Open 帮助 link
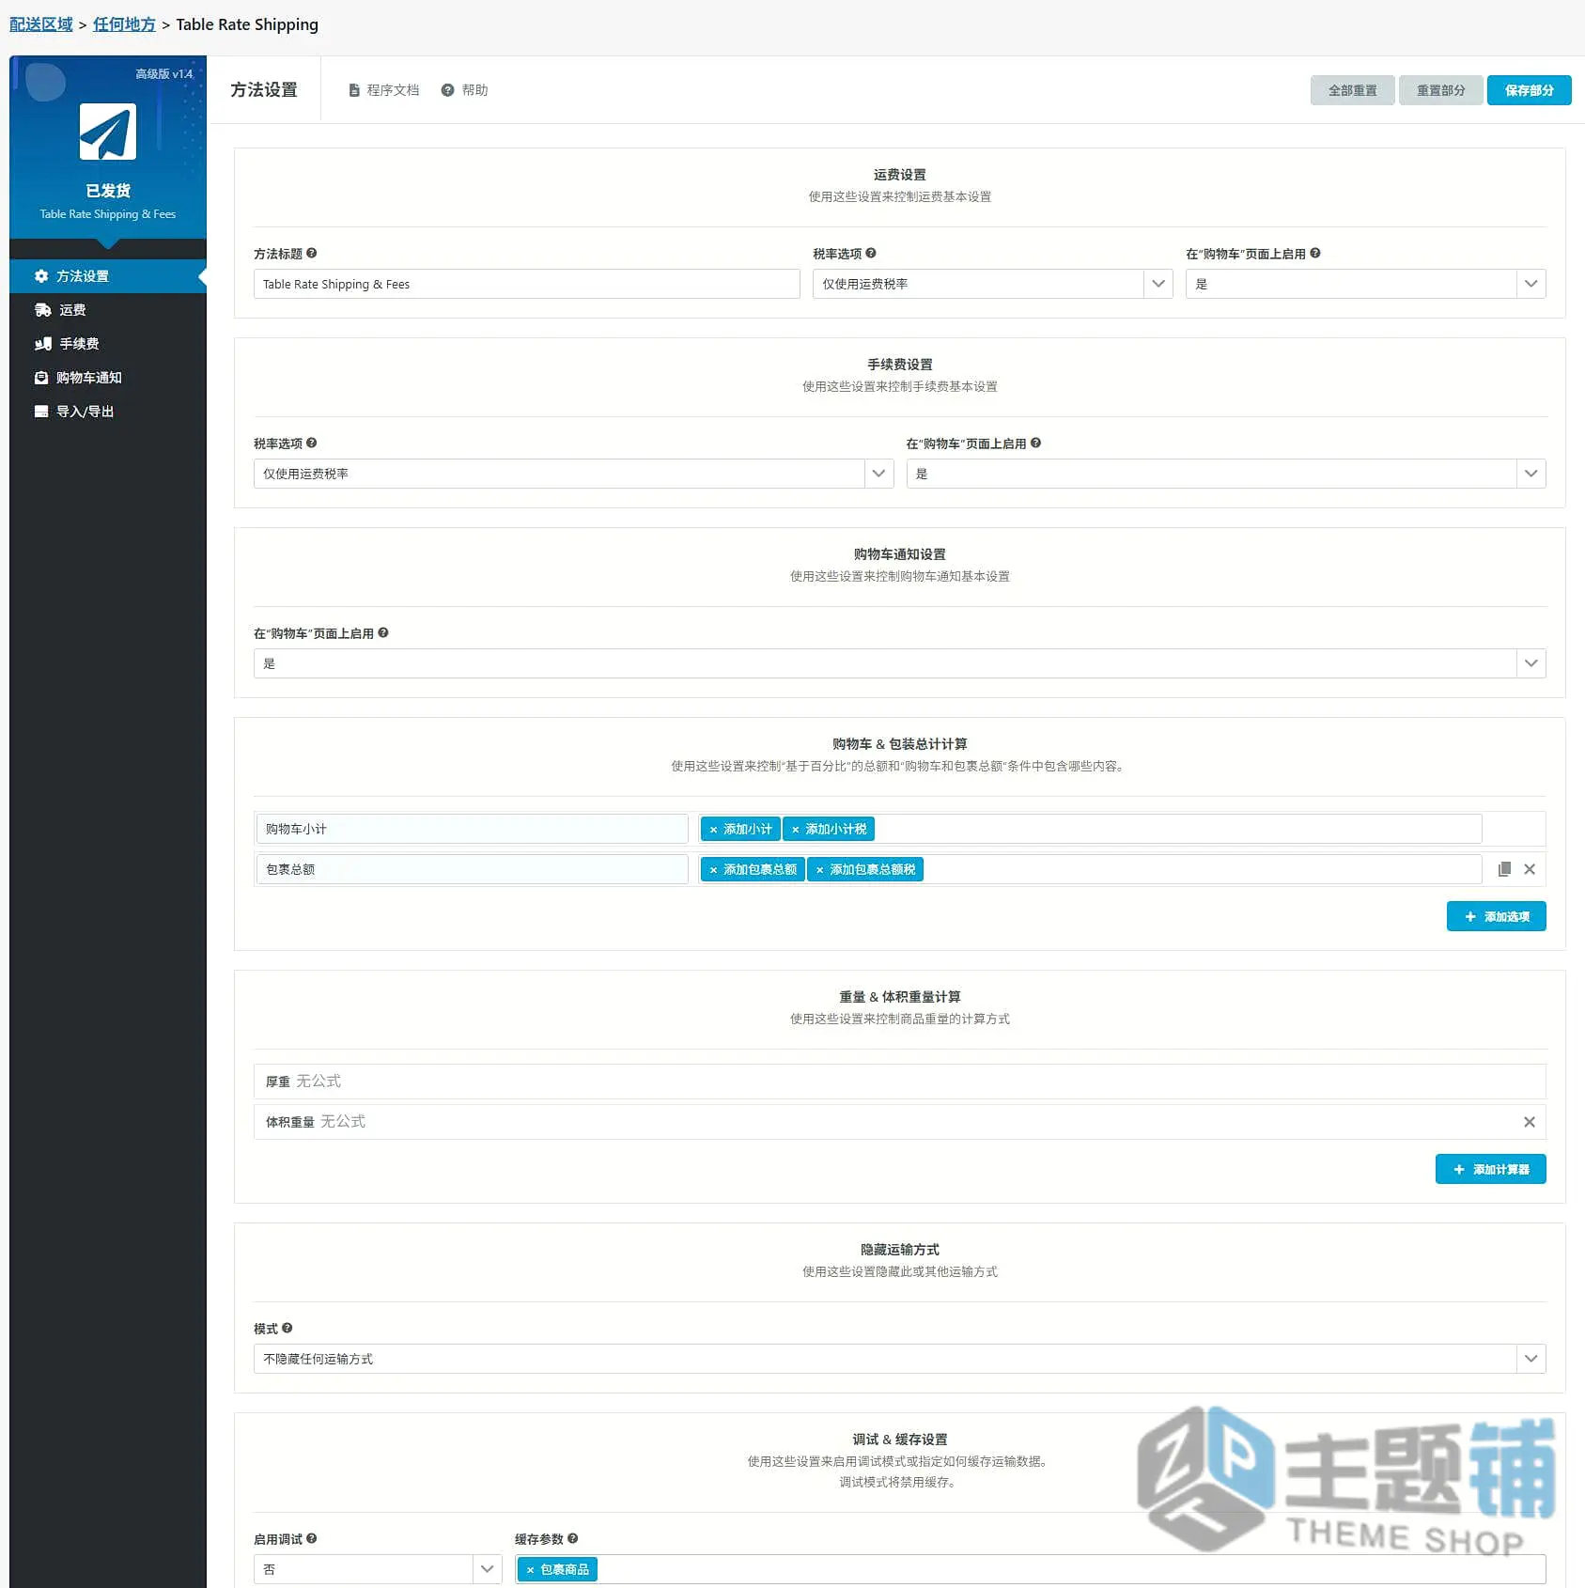 point(464,90)
